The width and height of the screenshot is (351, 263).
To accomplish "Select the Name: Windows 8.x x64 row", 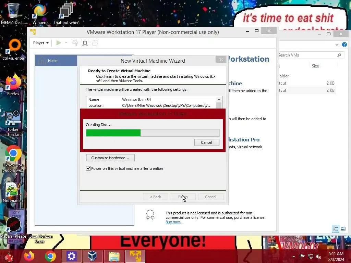I will (x=151, y=100).
